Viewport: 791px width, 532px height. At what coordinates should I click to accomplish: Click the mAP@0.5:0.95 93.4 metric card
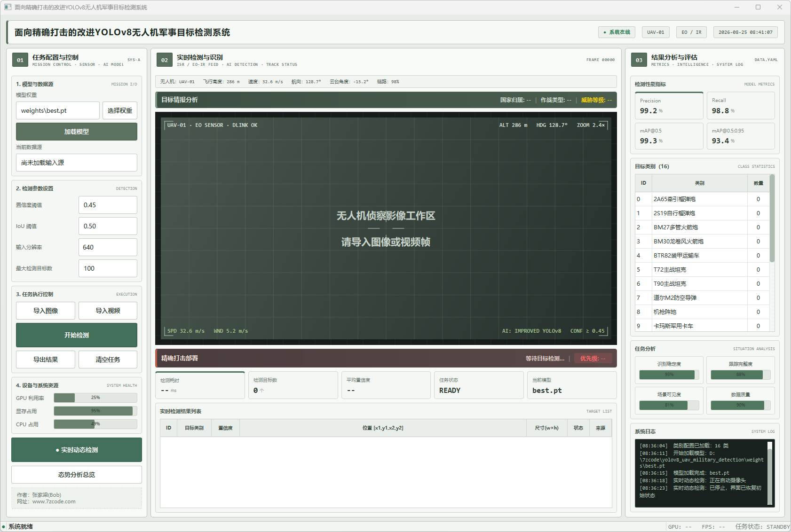tap(741, 136)
